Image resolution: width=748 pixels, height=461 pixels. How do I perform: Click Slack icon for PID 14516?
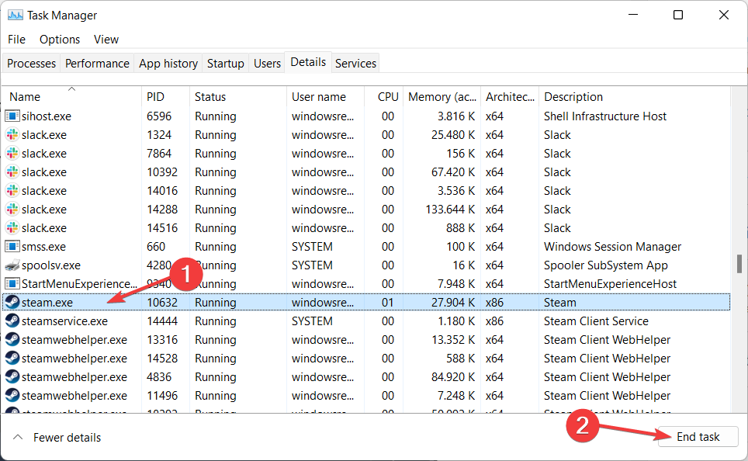[x=12, y=227]
